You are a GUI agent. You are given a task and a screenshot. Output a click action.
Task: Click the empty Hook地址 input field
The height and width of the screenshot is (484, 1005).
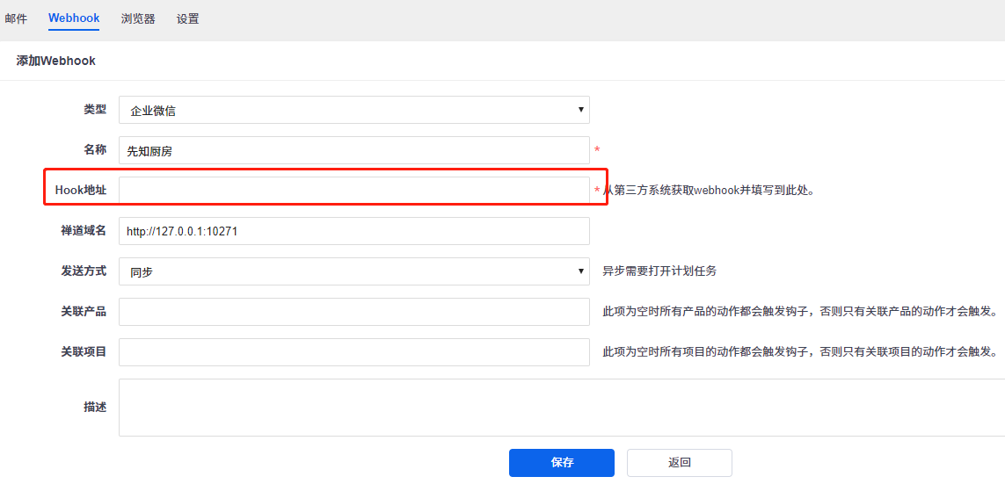coord(353,191)
